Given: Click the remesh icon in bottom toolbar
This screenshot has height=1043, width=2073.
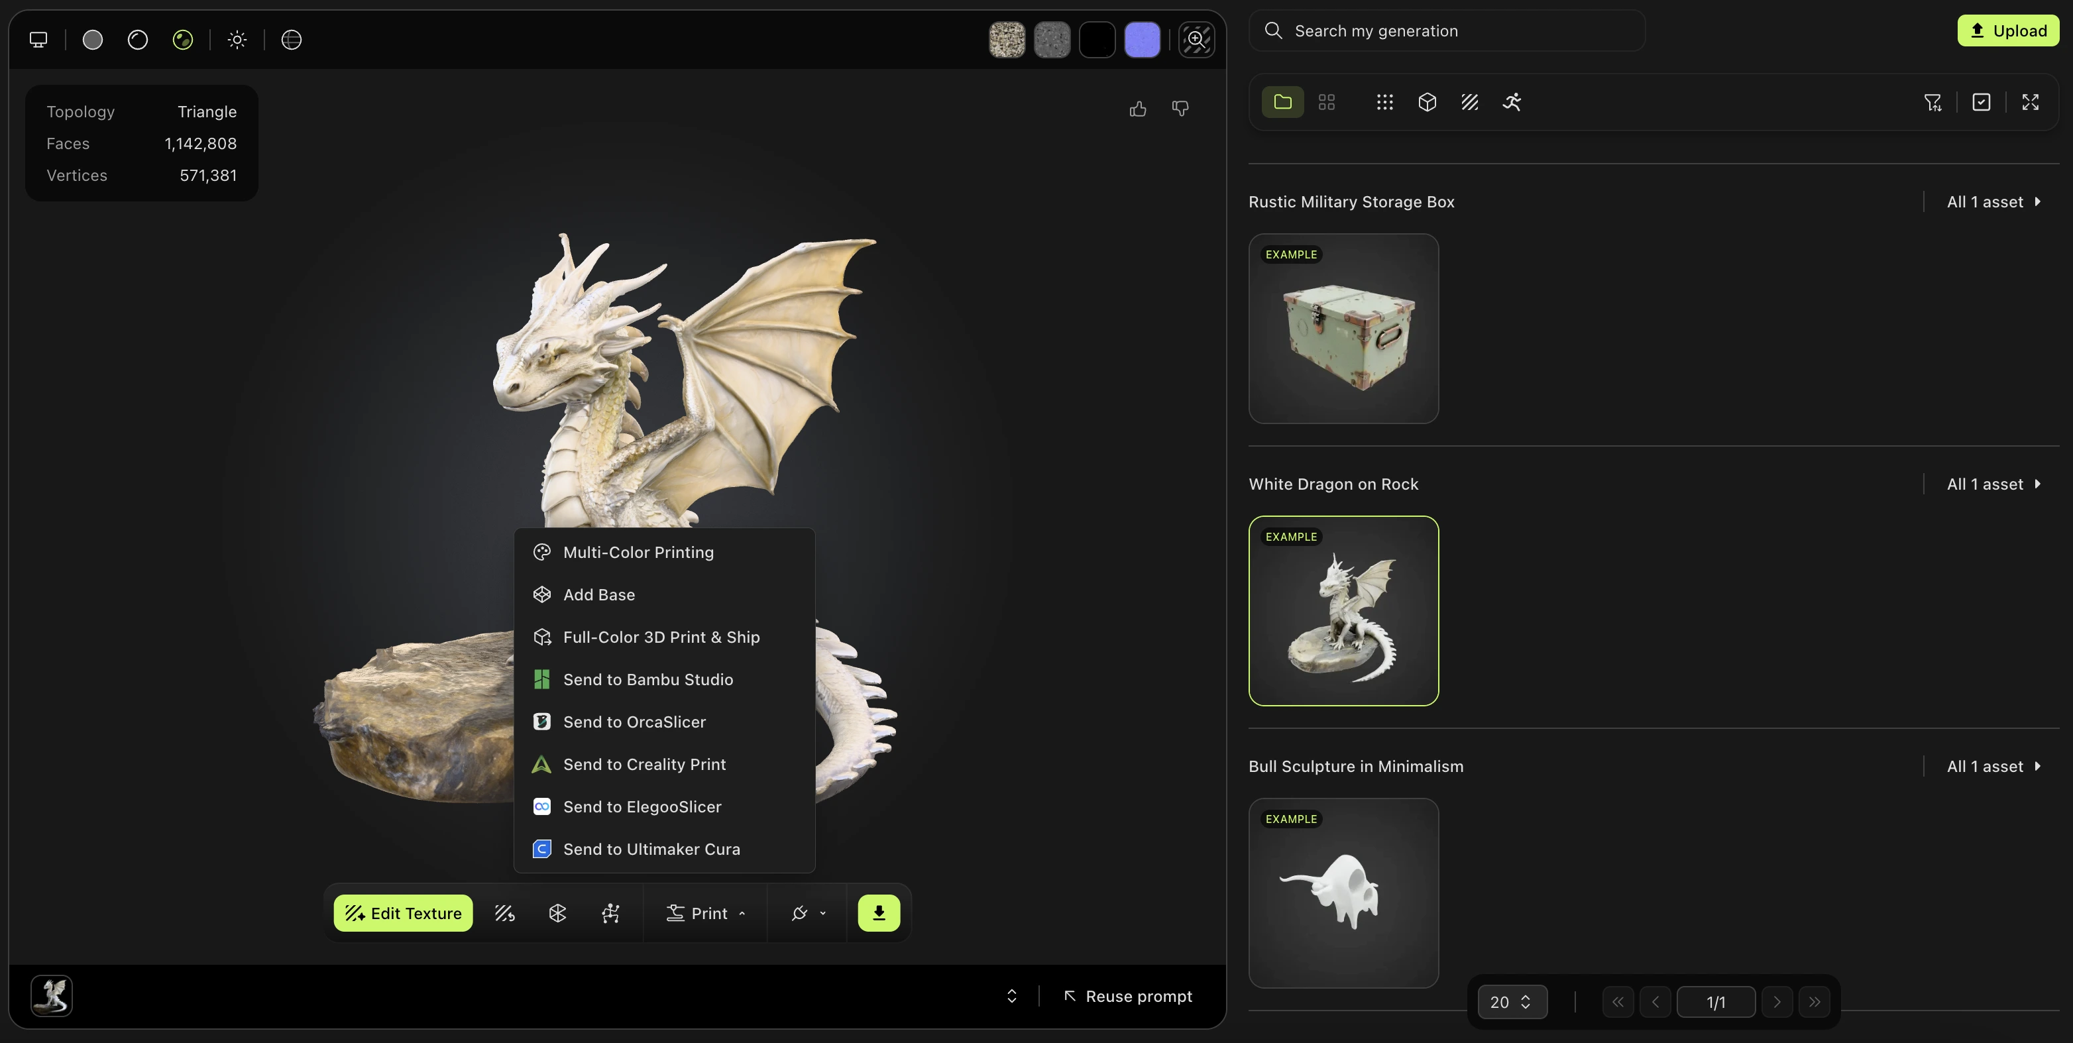Looking at the screenshot, I should (557, 912).
